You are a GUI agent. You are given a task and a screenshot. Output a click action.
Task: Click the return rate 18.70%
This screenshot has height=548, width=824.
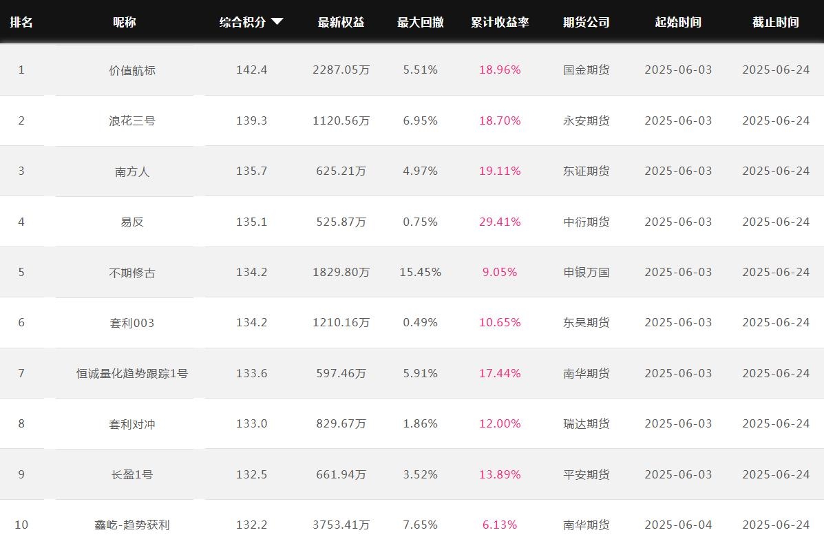pyautogui.click(x=500, y=120)
